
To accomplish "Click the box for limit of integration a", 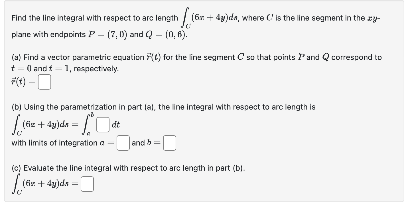I will 123,143.
